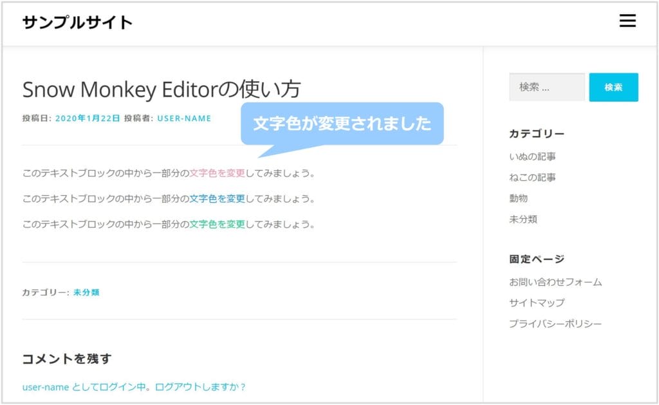Focus the 検索 search input field
The height and width of the screenshot is (405, 659).
pos(546,88)
